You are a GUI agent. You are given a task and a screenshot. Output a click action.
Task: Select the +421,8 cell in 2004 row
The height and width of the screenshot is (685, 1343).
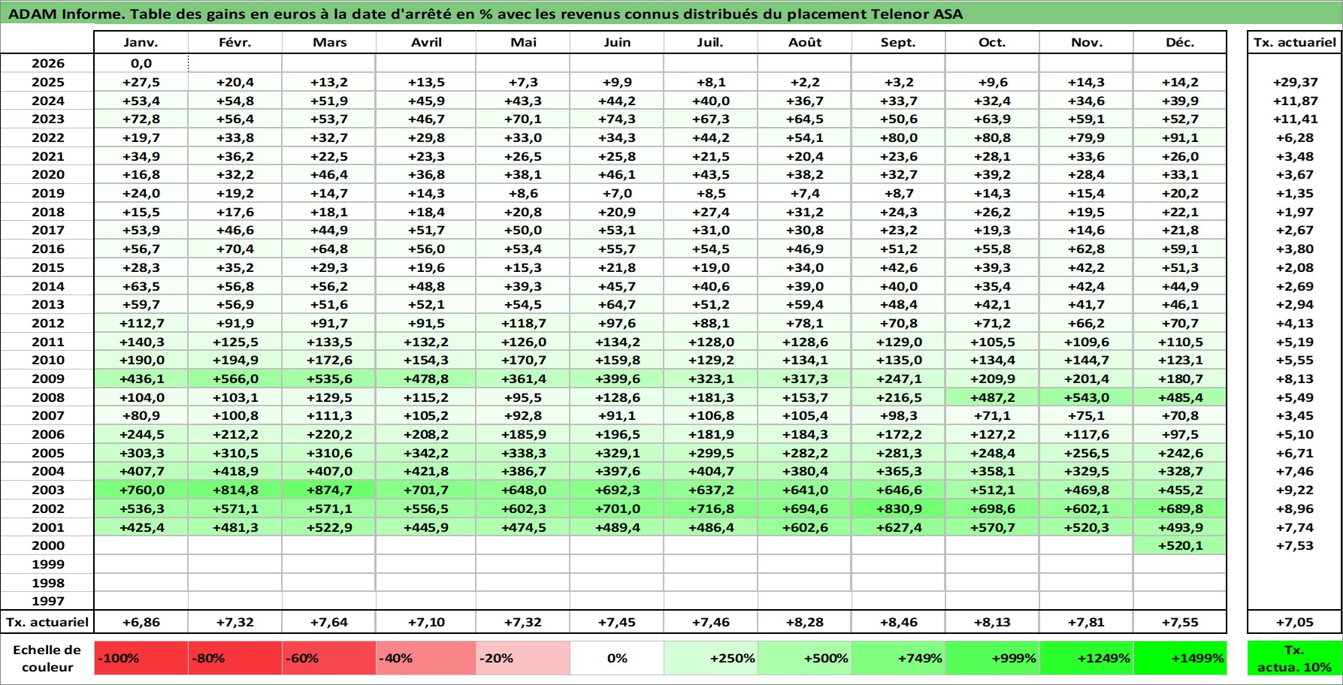point(426,472)
